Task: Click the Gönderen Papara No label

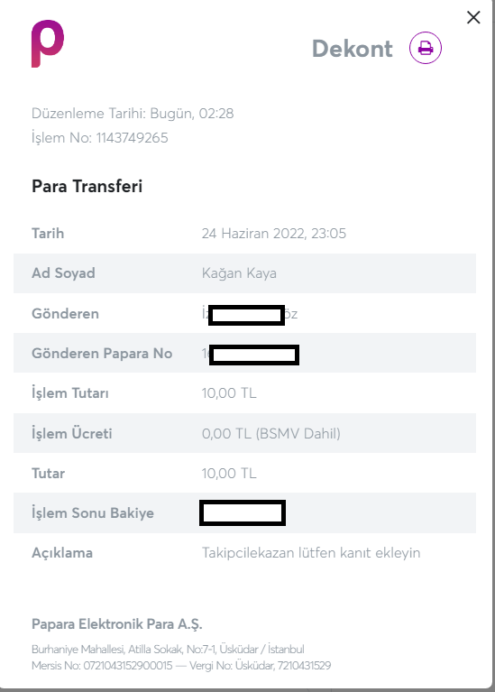Action: (102, 354)
